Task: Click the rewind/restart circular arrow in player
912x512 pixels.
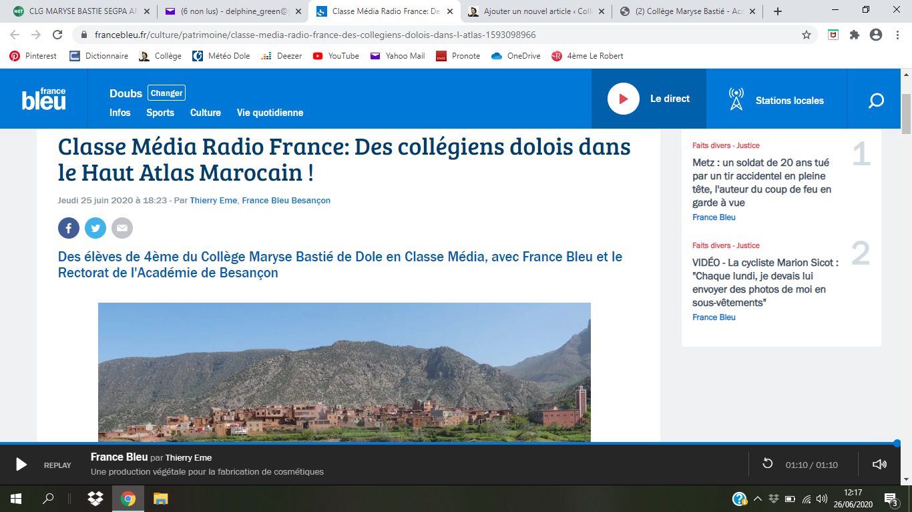Action: 768,464
